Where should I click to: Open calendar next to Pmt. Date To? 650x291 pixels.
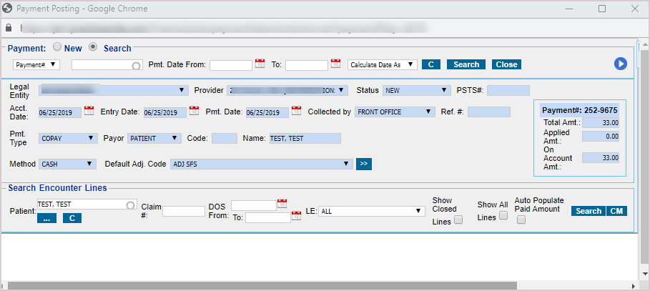(x=336, y=64)
